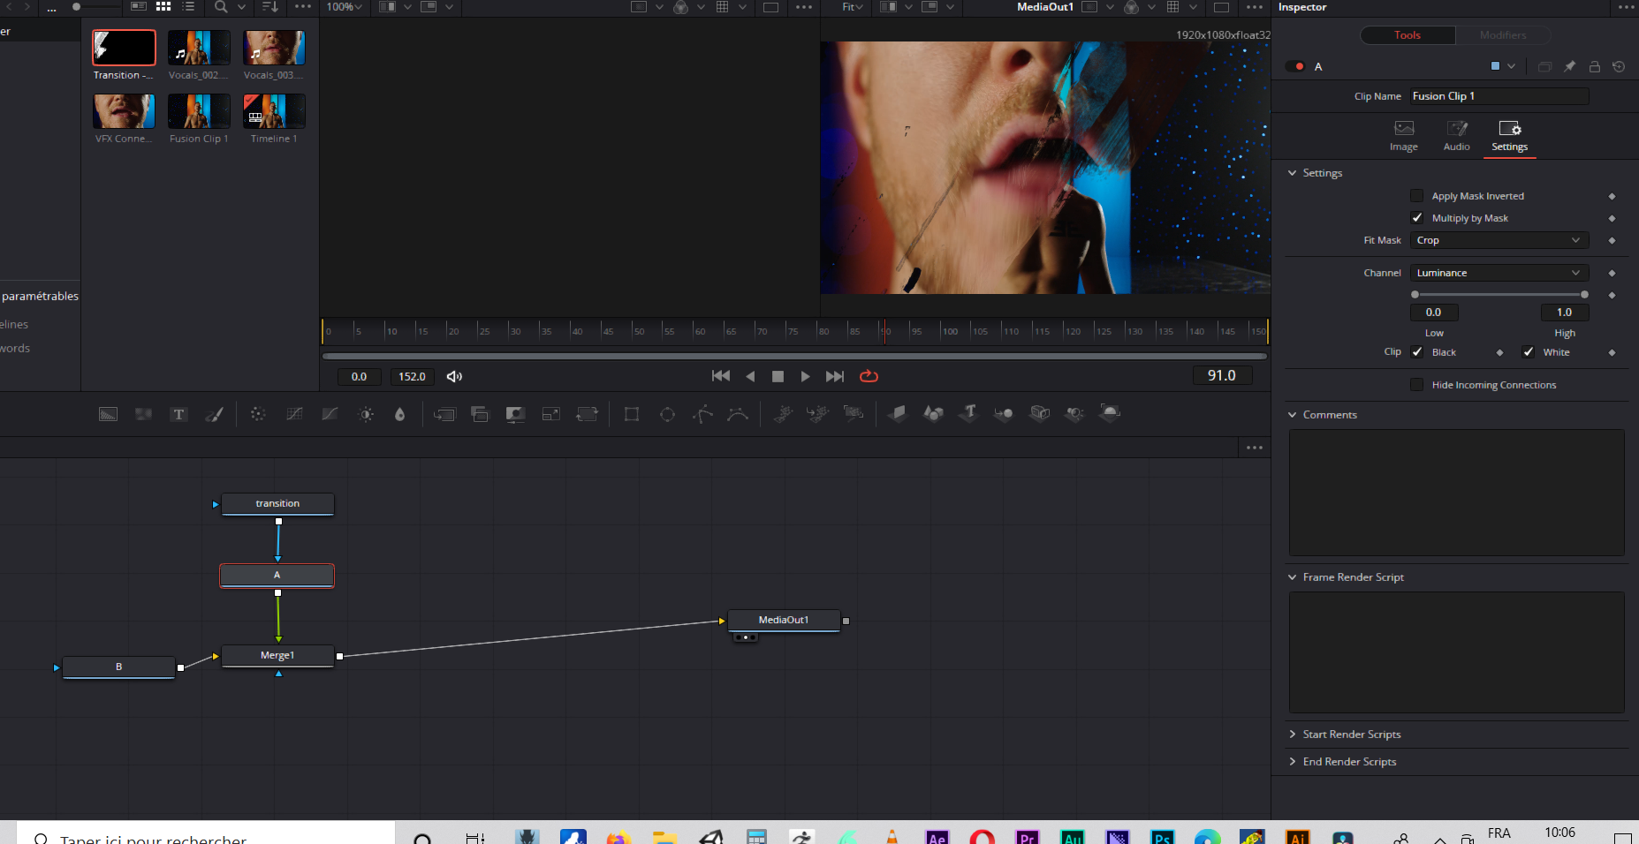
Task: Click the Brightness Contrast tool icon
Action: 366,414
